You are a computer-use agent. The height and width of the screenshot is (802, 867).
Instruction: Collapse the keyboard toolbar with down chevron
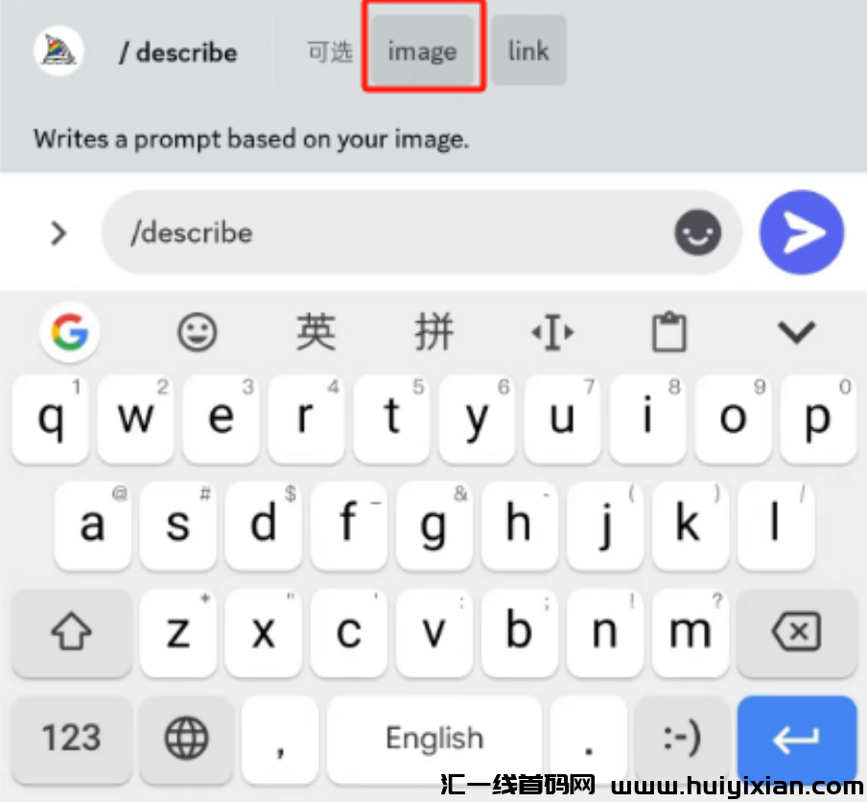[x=796, y=332]
